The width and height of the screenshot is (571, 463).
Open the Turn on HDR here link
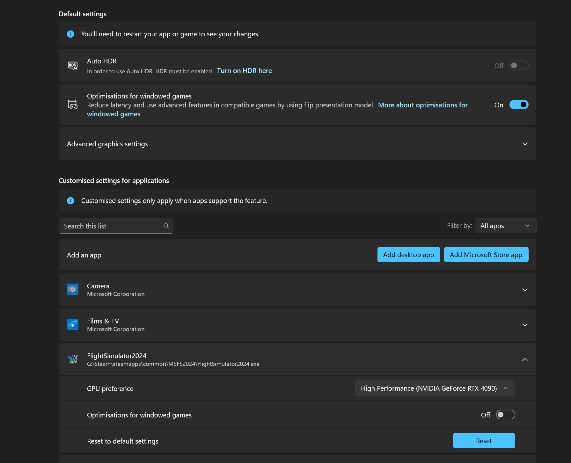(x=244, y=71)
